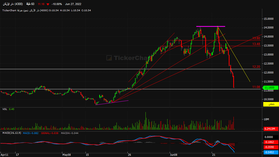Click the red 0.2413M volume tag
Viewport: 279px width, 157px height.
[271, 129]
